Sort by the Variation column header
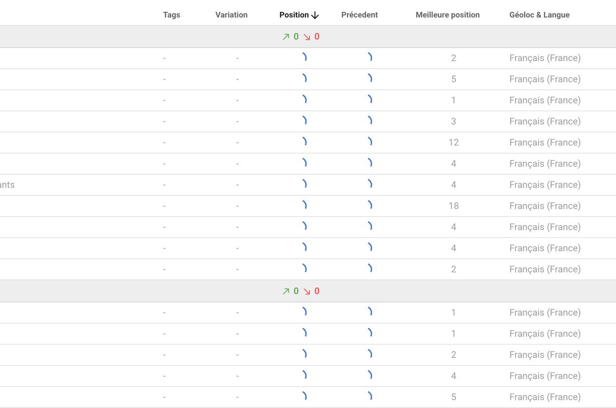Viewport: 616px width, 408px height. pos(232,15)
